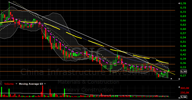This screenshot has height=100, width=192.
Task: Click the 0,48 price axis label
Action: (183, 46)
